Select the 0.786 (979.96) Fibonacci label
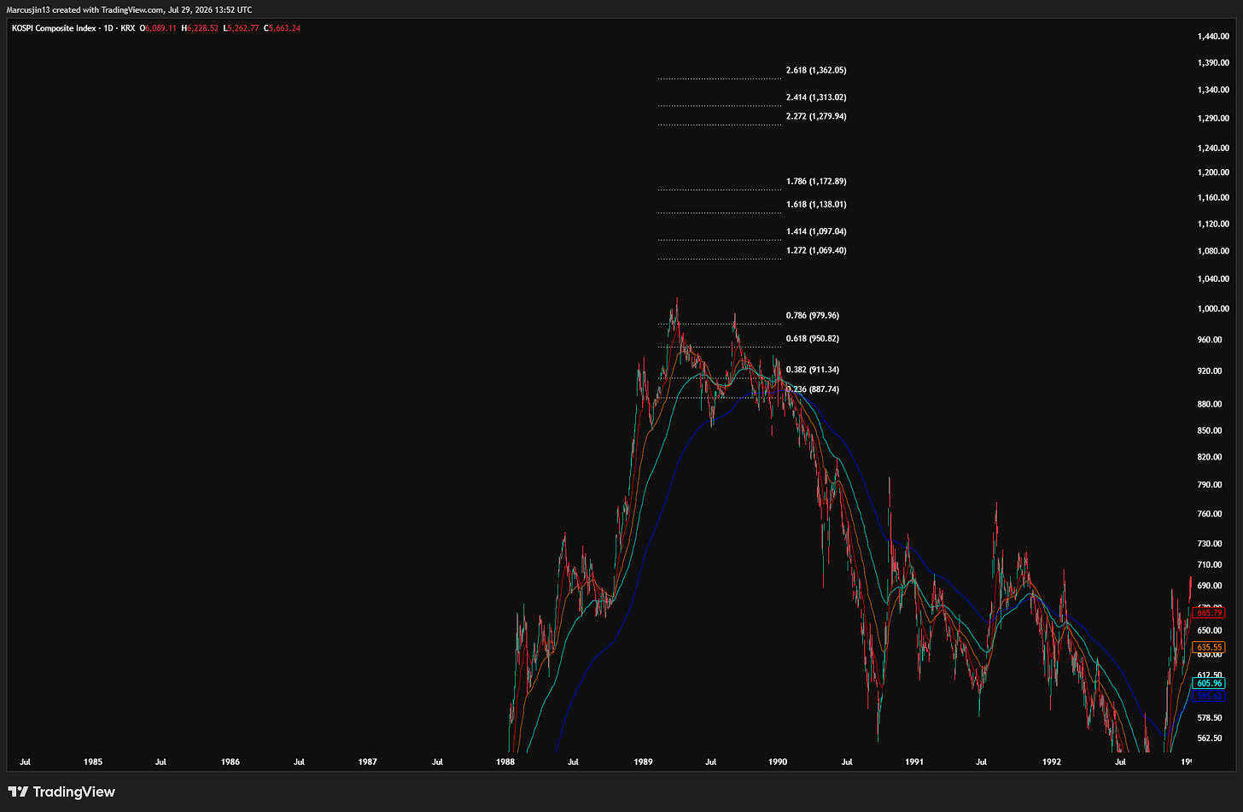The image size is (1243, 812). pos(812,316)
